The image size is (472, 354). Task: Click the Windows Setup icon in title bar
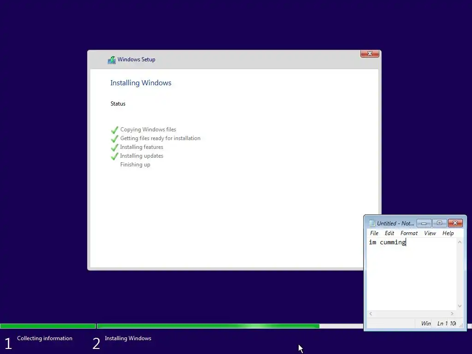(112, 60)
